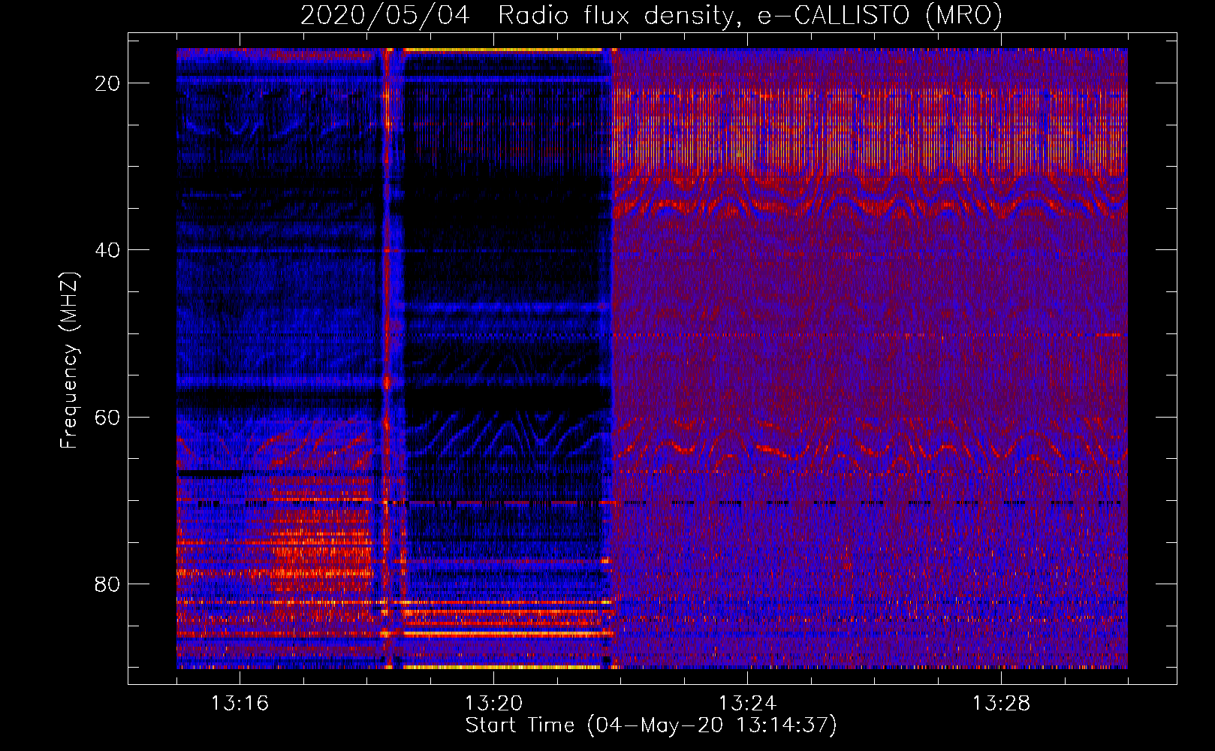The width and height of the screenshot is (1215, 751).
Task: Click the 80 frequency tick label
Action: (x=107, y=584)
